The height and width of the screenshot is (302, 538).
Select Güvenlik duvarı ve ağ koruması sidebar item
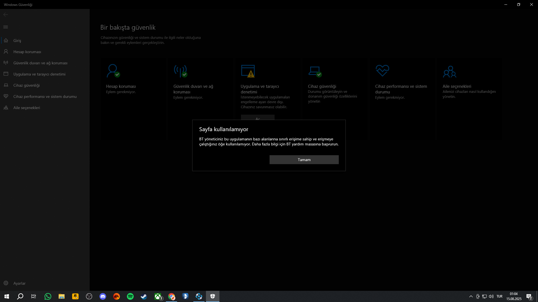pos(40,63)
